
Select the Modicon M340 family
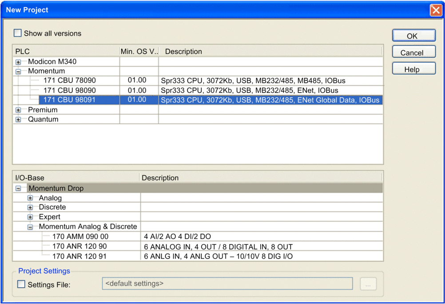52,61
